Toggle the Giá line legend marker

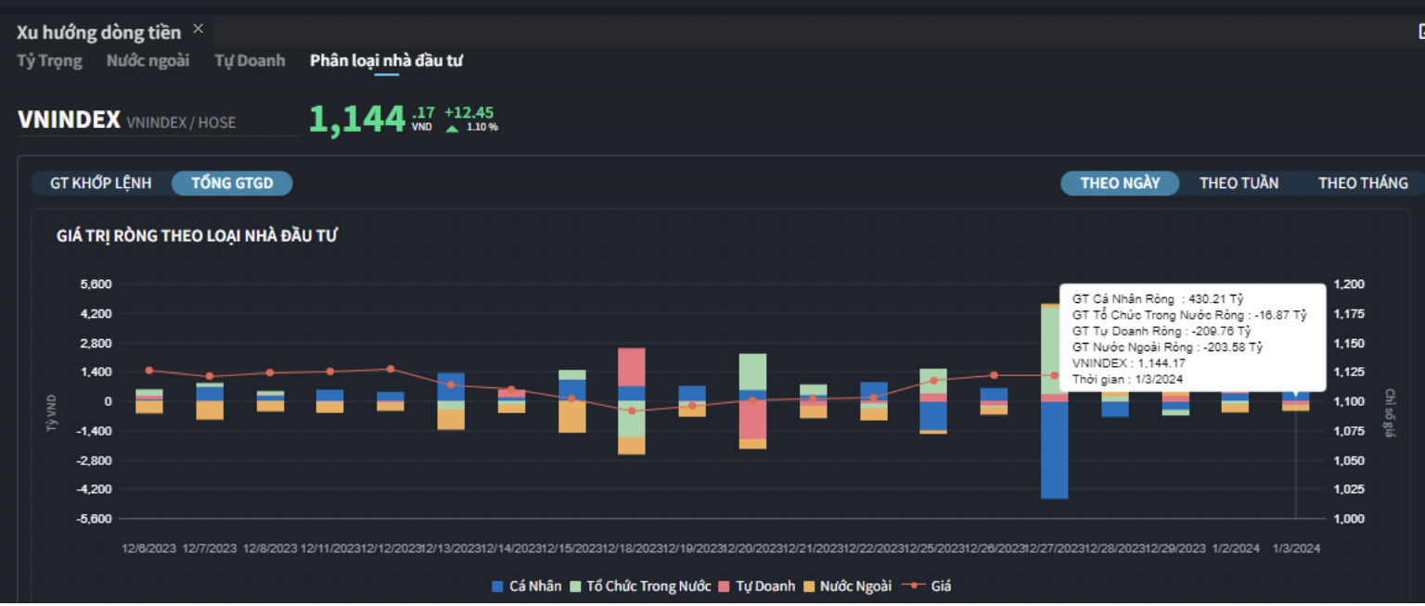tap(917, 587)
